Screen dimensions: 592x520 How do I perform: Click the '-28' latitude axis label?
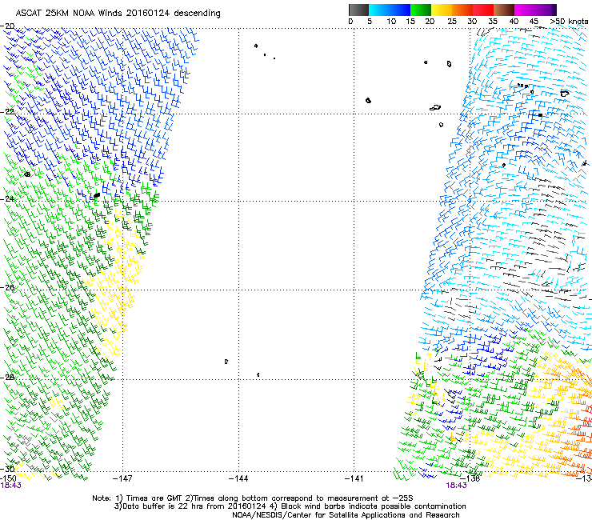coord(7,377)
